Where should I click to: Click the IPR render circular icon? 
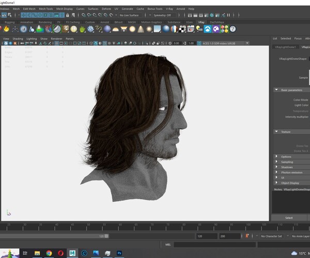[x=212, y=15]
